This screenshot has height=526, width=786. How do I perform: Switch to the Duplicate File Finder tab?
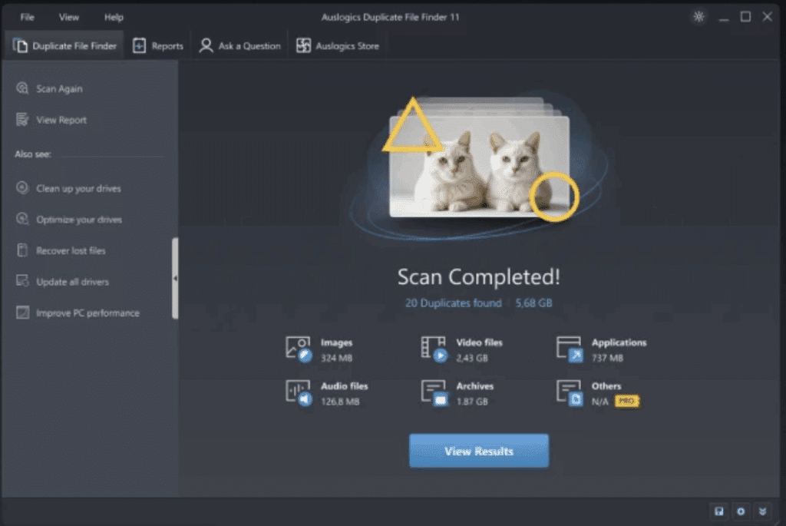(64, 45)
